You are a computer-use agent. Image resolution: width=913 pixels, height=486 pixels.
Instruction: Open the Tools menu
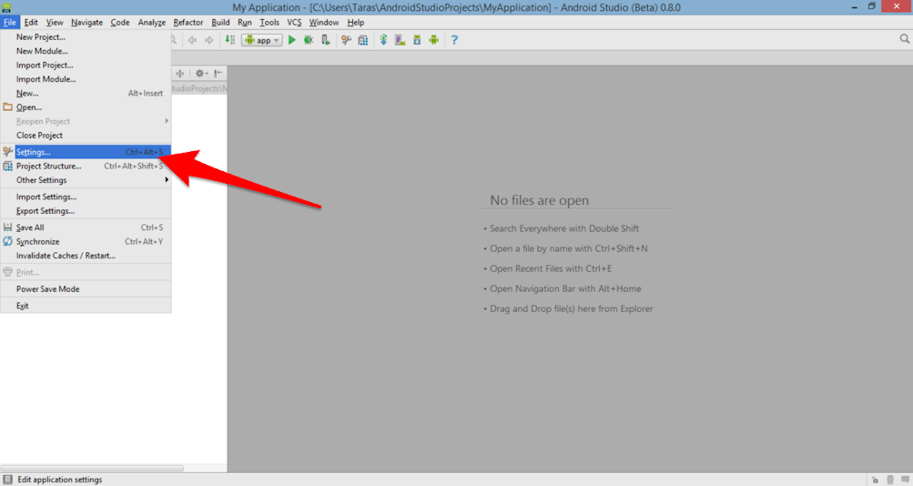coord(269,22)
